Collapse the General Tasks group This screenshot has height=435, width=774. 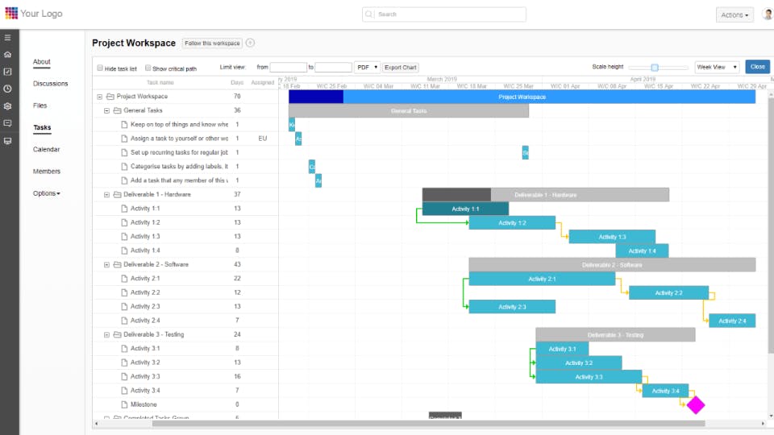(x=106, y=110)
